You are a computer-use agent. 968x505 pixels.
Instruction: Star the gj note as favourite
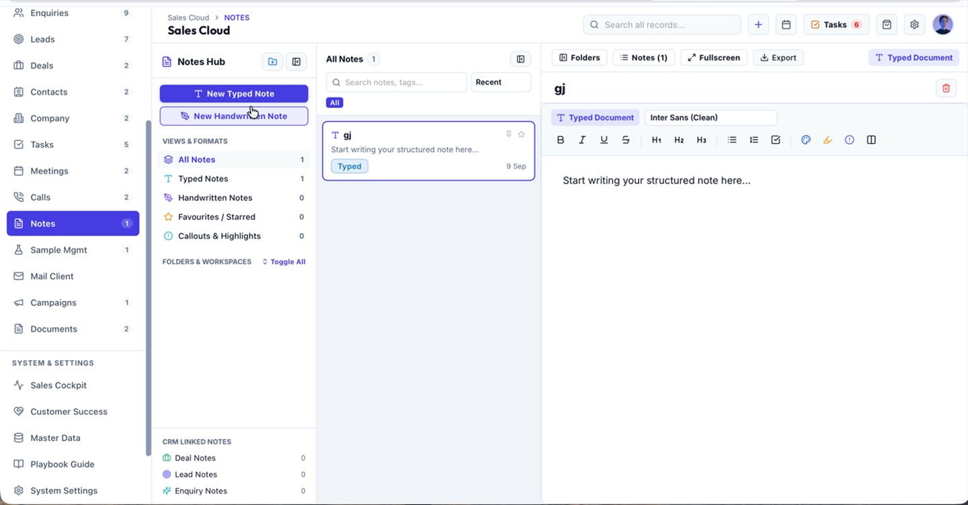click(521, 134)
